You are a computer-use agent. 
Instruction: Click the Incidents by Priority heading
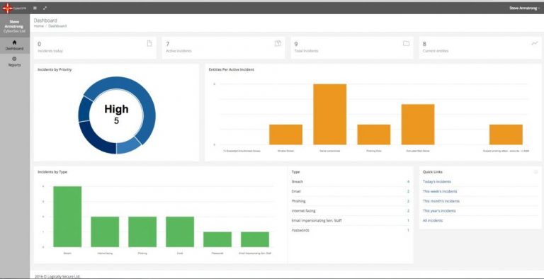click(55, 69)
